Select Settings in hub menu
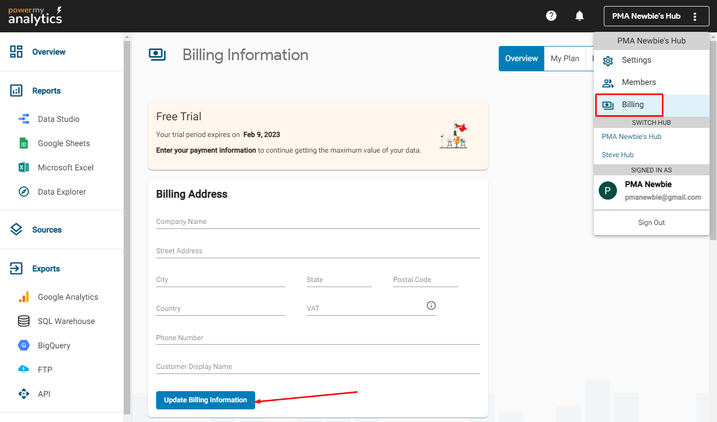Viewport: 717px width, 422px height. coord(636,60)
